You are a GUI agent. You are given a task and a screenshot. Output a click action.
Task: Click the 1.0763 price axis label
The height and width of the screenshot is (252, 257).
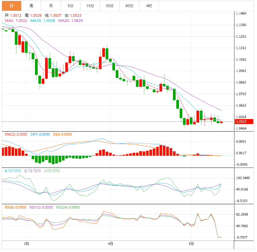tap(241, 94)
